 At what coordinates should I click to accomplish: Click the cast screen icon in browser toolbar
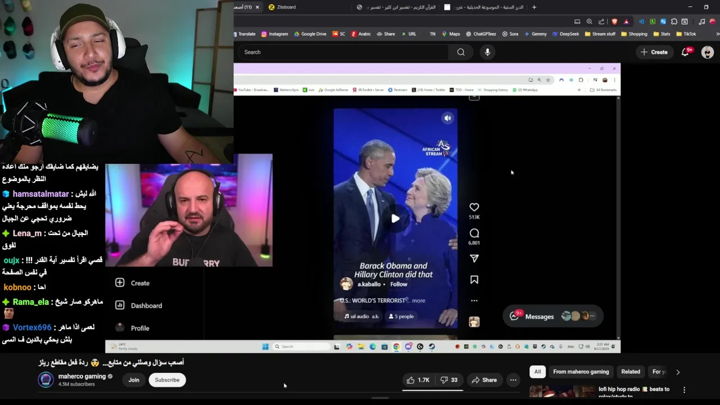[577, 21]
